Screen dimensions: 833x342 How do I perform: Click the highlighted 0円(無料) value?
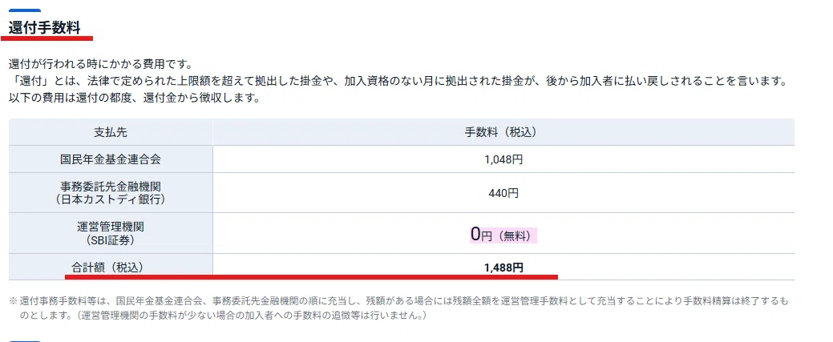[503, 235]
